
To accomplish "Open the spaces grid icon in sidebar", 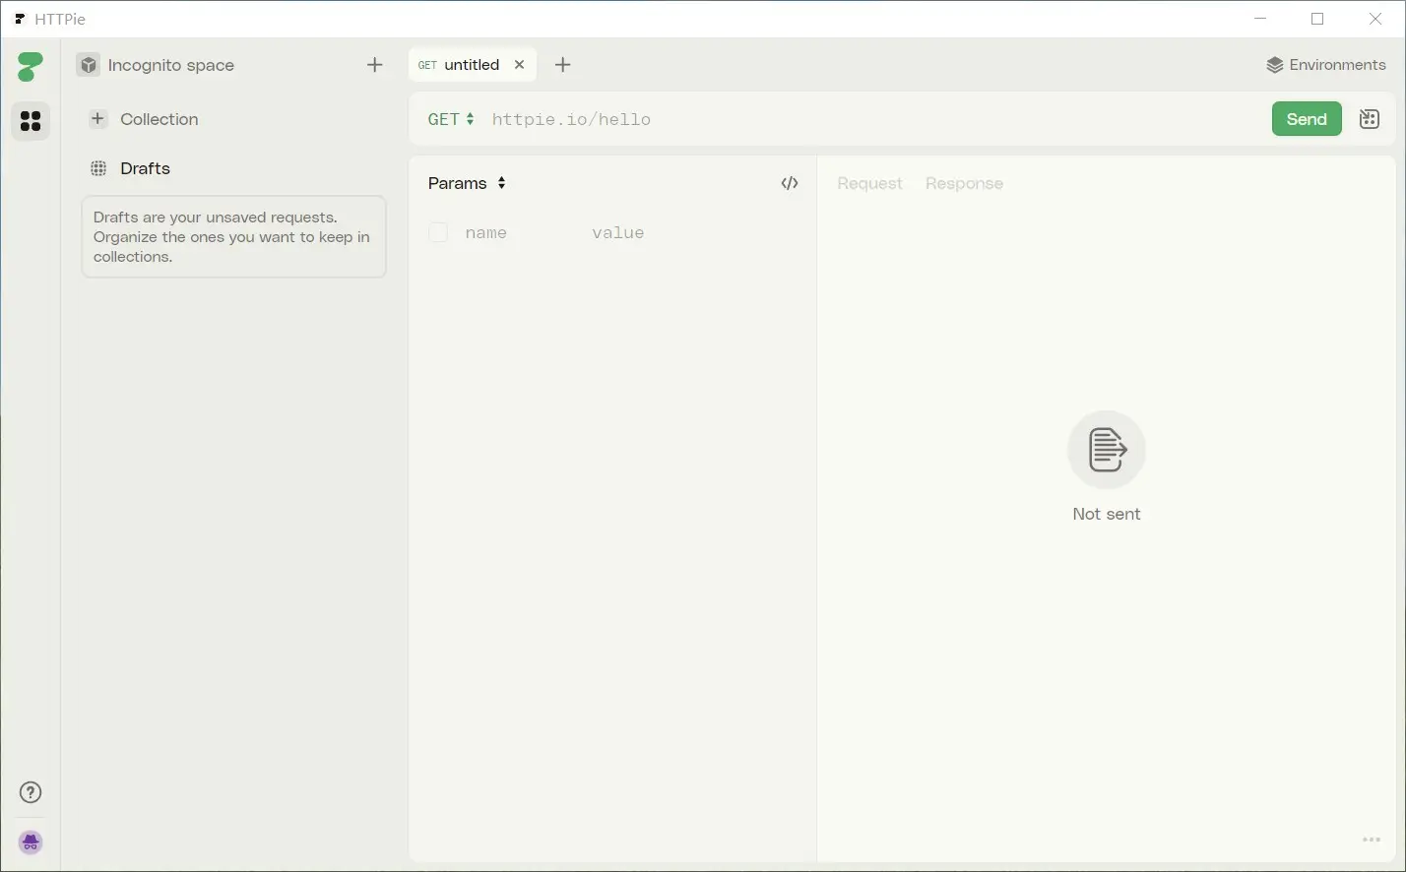I will click(x=31, y=120).
